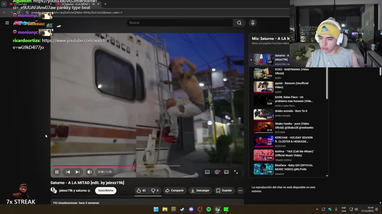
Task: Click the search magnifier button
Action: coord(239,23)
